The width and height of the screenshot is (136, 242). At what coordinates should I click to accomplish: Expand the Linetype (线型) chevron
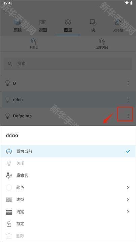tap(128, 199)
